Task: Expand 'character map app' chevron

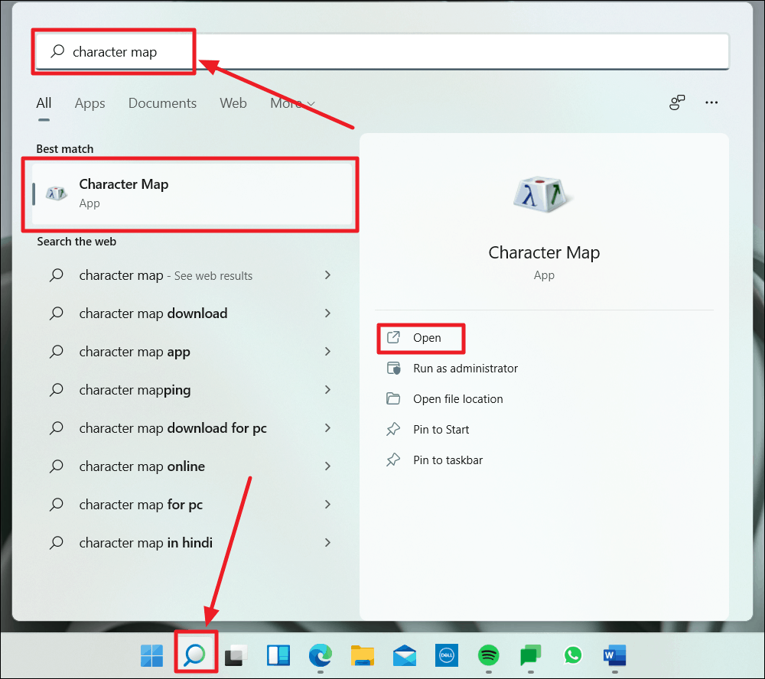Action: [327, 351]
